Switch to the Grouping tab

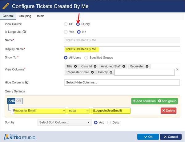coord(25,16)
